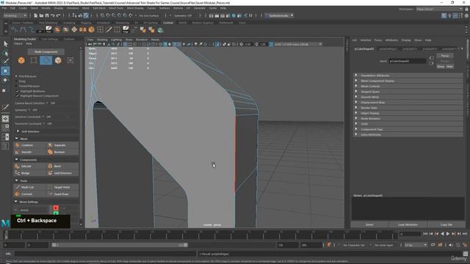Click the time slider current frame marker
This screenshot has width=470, height=264.
click(x=6, y=235)
